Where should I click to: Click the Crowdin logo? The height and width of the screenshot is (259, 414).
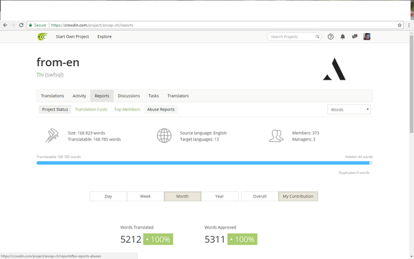(42, 36)
